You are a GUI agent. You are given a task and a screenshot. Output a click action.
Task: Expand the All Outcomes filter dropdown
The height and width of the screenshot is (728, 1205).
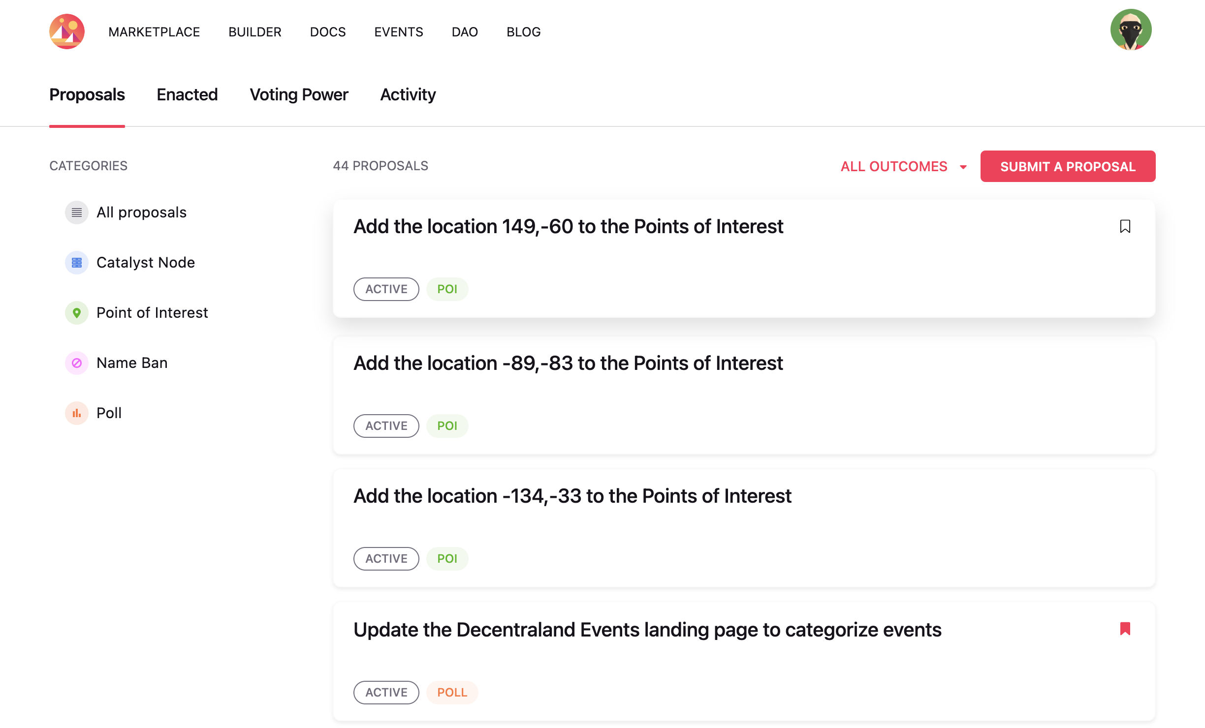tap(893, 166)
